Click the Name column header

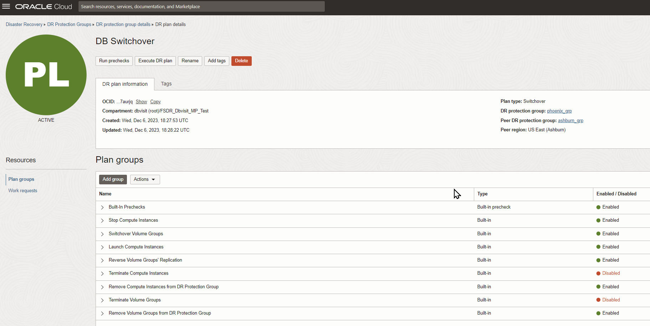105,194
